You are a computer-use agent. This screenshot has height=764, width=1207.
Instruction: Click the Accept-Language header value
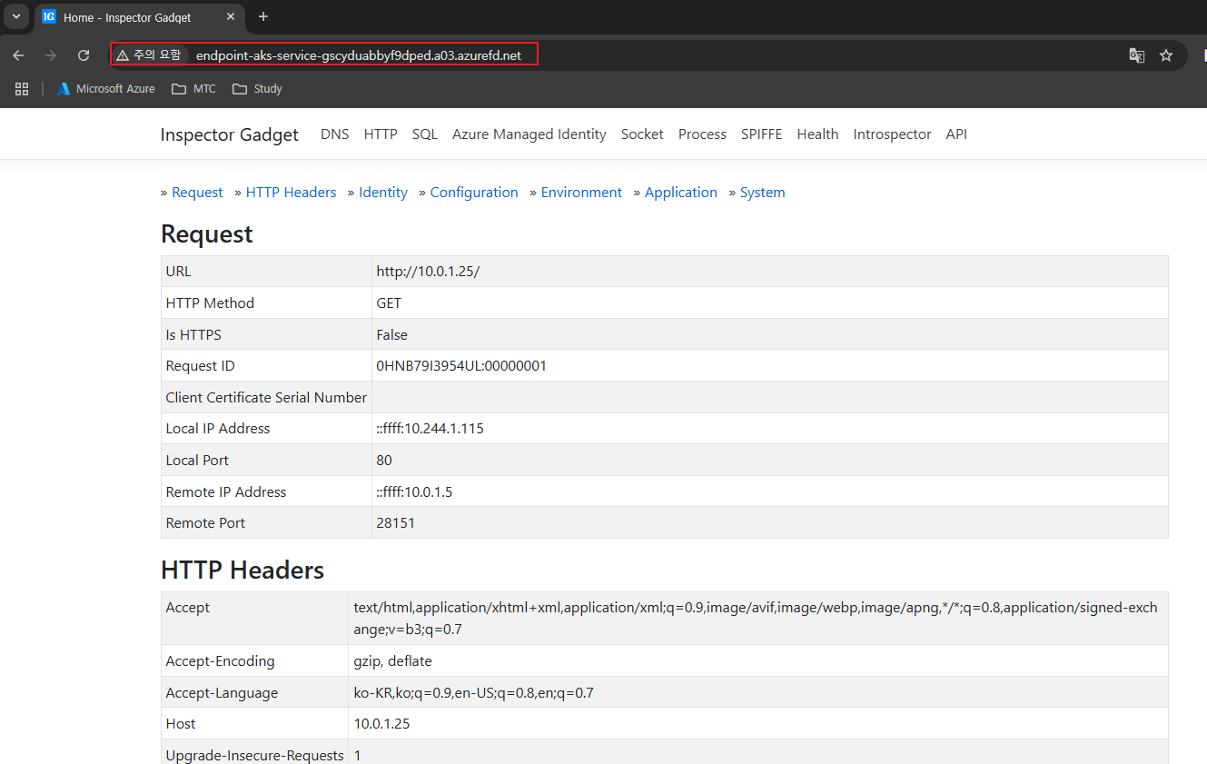tap(473, 693)
